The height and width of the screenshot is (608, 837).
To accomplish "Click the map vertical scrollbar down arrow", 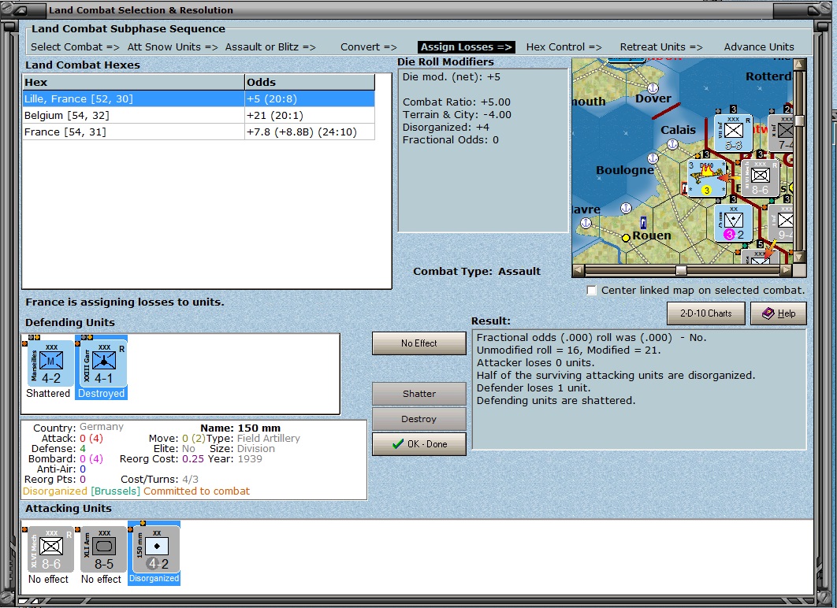I will [x=799, y=257].
